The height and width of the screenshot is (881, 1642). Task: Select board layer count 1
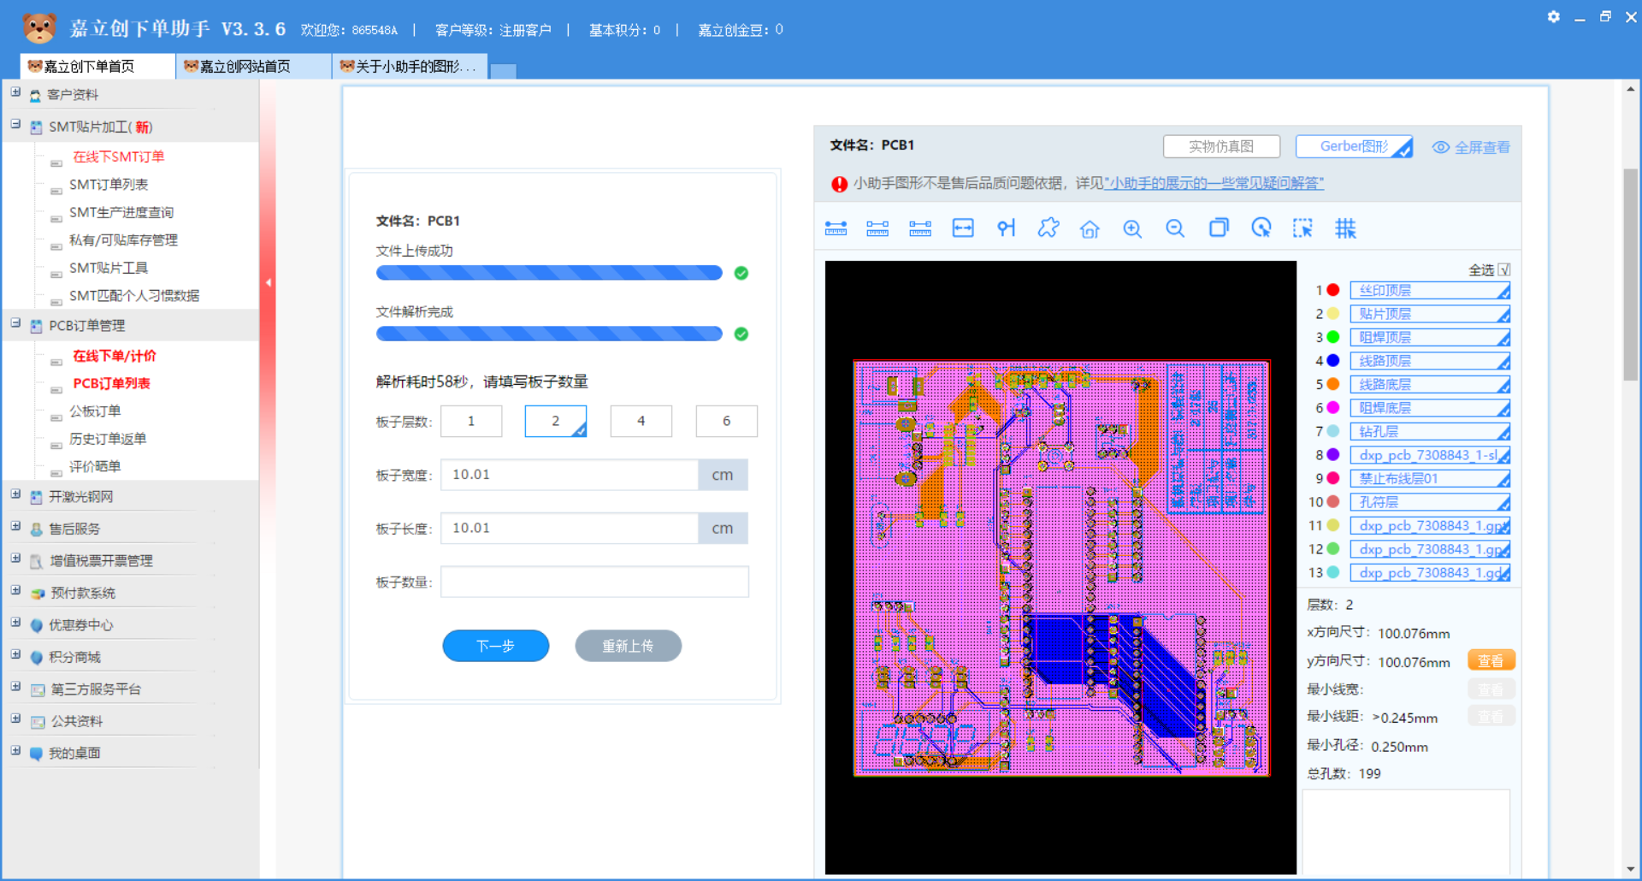coord(471,421)
